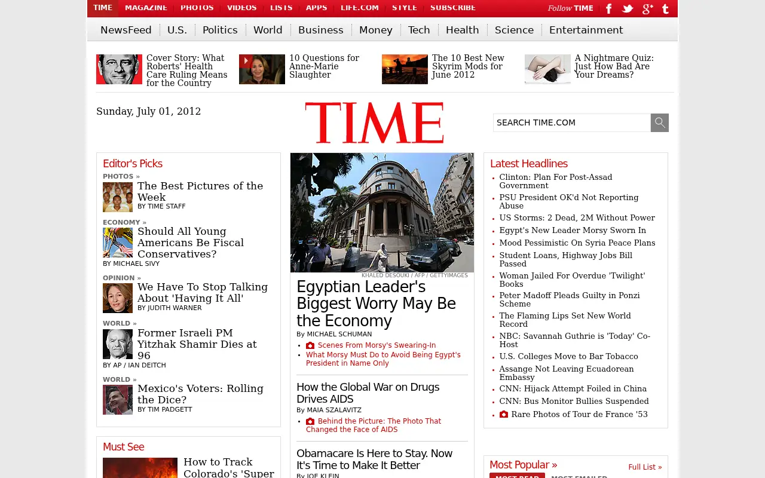Select the Business section tab
Image resolution: width=765 pixels, height=478 pixels.
point(321,30)
